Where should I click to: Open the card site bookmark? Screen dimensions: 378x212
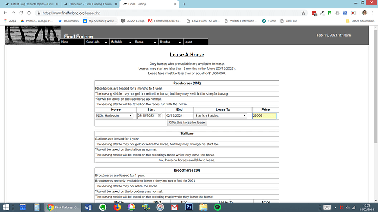pyautogui.click(x=289, y=21)
